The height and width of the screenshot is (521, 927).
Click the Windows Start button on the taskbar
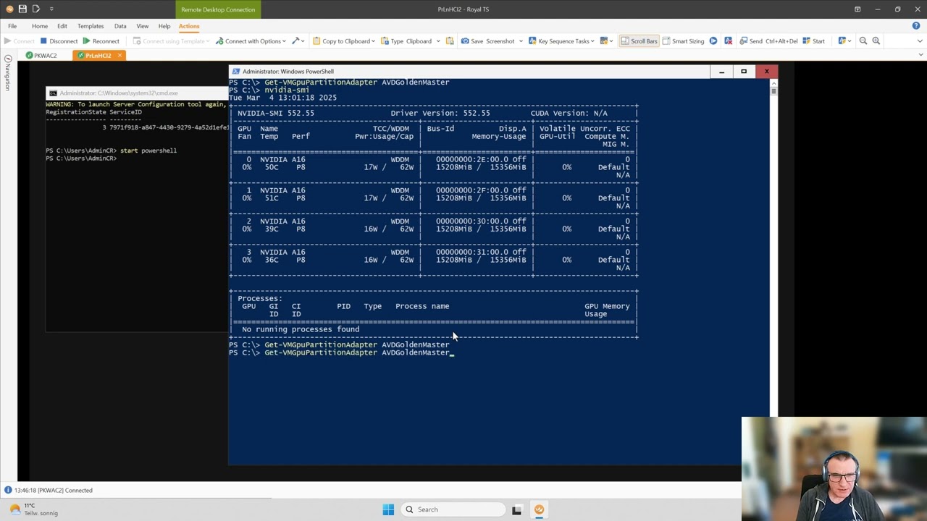388,509
